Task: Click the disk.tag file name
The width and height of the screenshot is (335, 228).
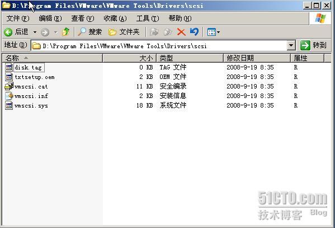Action: (x=28, y=68)
